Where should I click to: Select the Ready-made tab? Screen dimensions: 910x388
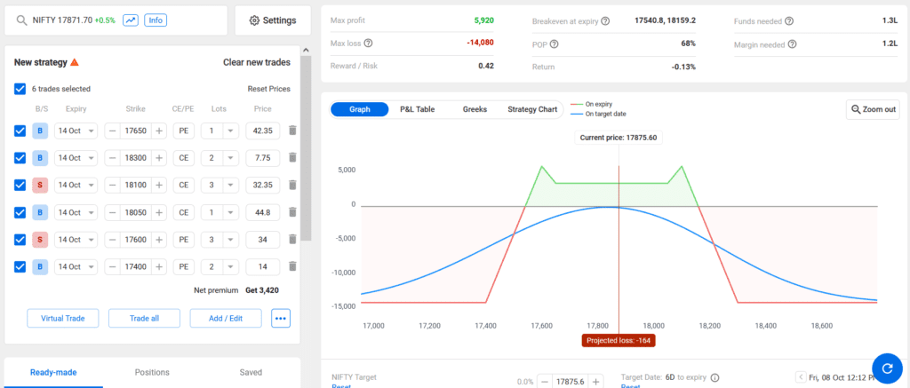[53, 372]
